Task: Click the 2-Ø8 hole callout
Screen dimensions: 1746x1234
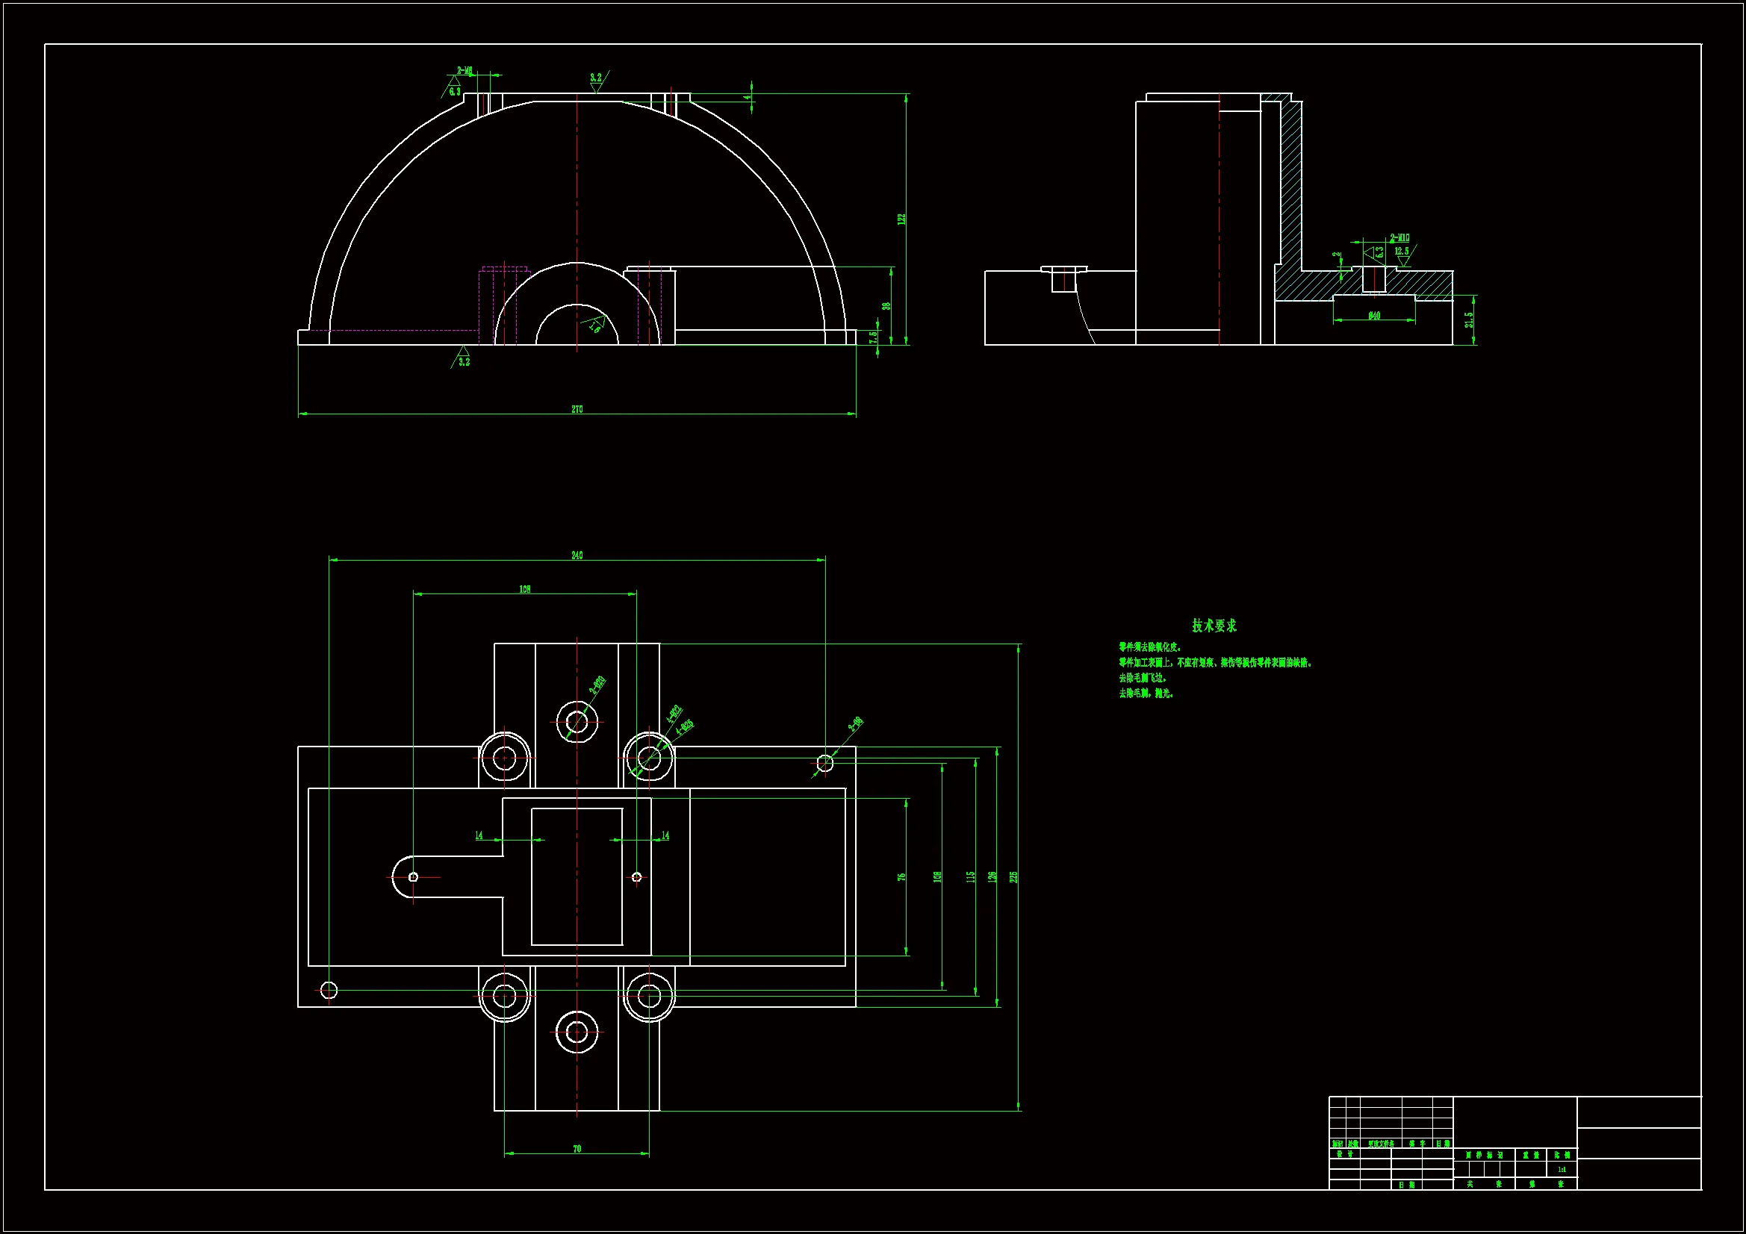Action: coord(856,723)
